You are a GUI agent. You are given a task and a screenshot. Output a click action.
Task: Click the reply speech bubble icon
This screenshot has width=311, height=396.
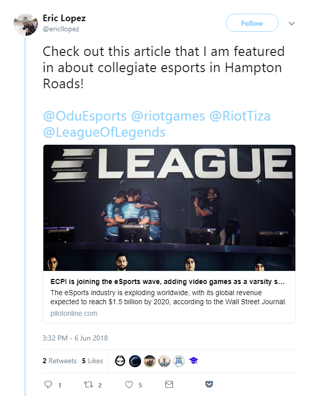(x=48, y=384)
